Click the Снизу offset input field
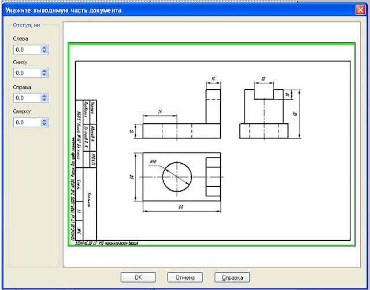This screenshot has height=290, width=370. pos(27,73)
